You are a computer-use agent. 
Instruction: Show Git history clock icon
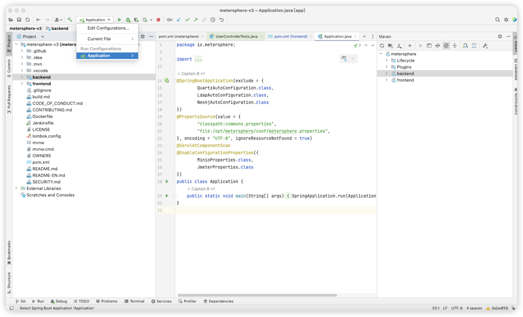click(213, 20)
